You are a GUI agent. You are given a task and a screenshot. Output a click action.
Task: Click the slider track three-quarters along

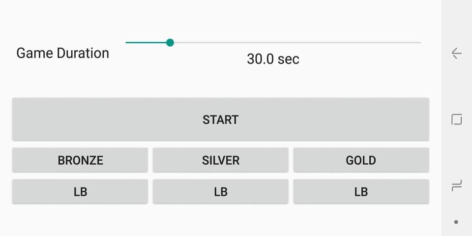(x=347, y=43)
